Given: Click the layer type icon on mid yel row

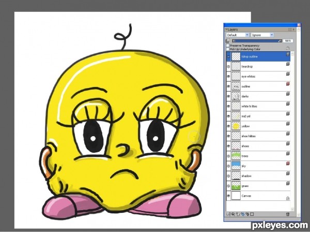Looking at the screenshot, I should [x=288, y=114].
